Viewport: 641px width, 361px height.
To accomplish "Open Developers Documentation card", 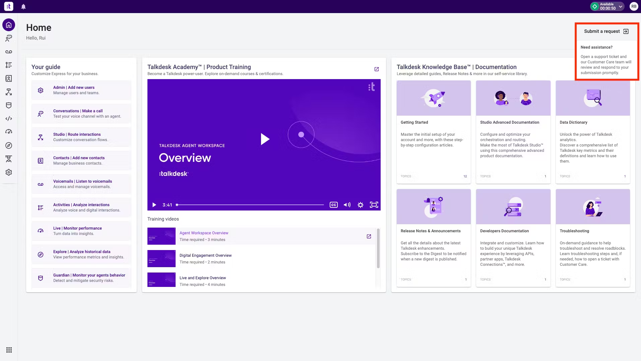I will click(x=513, y=238).
